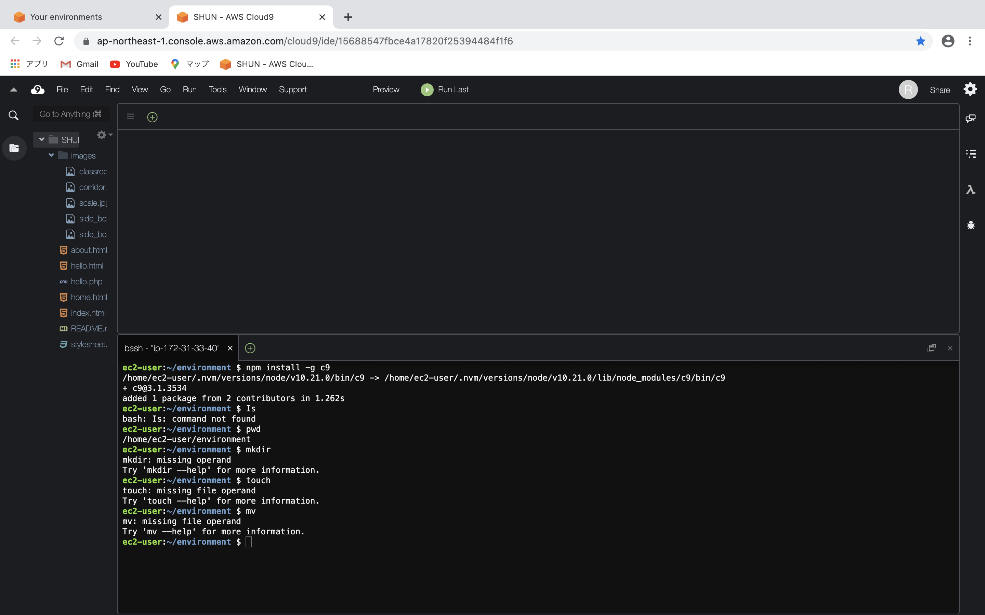Image resolution: width=985 pixels, height=615 pixels.
Task: Open file tree settings gear dropdown
Action: (104, 135)
